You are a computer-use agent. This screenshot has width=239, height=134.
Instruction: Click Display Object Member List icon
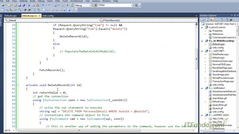[3, 10]
